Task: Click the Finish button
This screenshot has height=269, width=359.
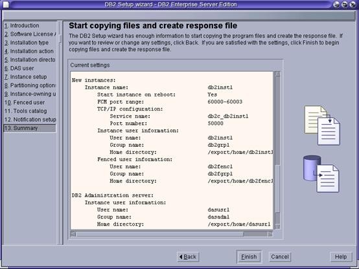Action: click(249, 257)
